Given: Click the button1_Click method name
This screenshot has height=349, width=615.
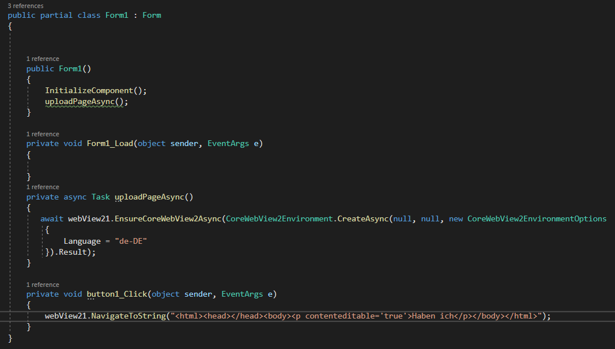Looking at the screenshot, I should tap(117, 294).
